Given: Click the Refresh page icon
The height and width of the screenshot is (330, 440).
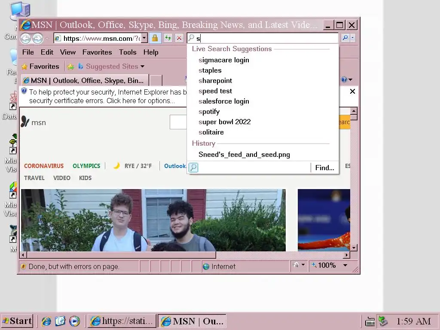Looking at the screenshot, I should click(168, 38).
